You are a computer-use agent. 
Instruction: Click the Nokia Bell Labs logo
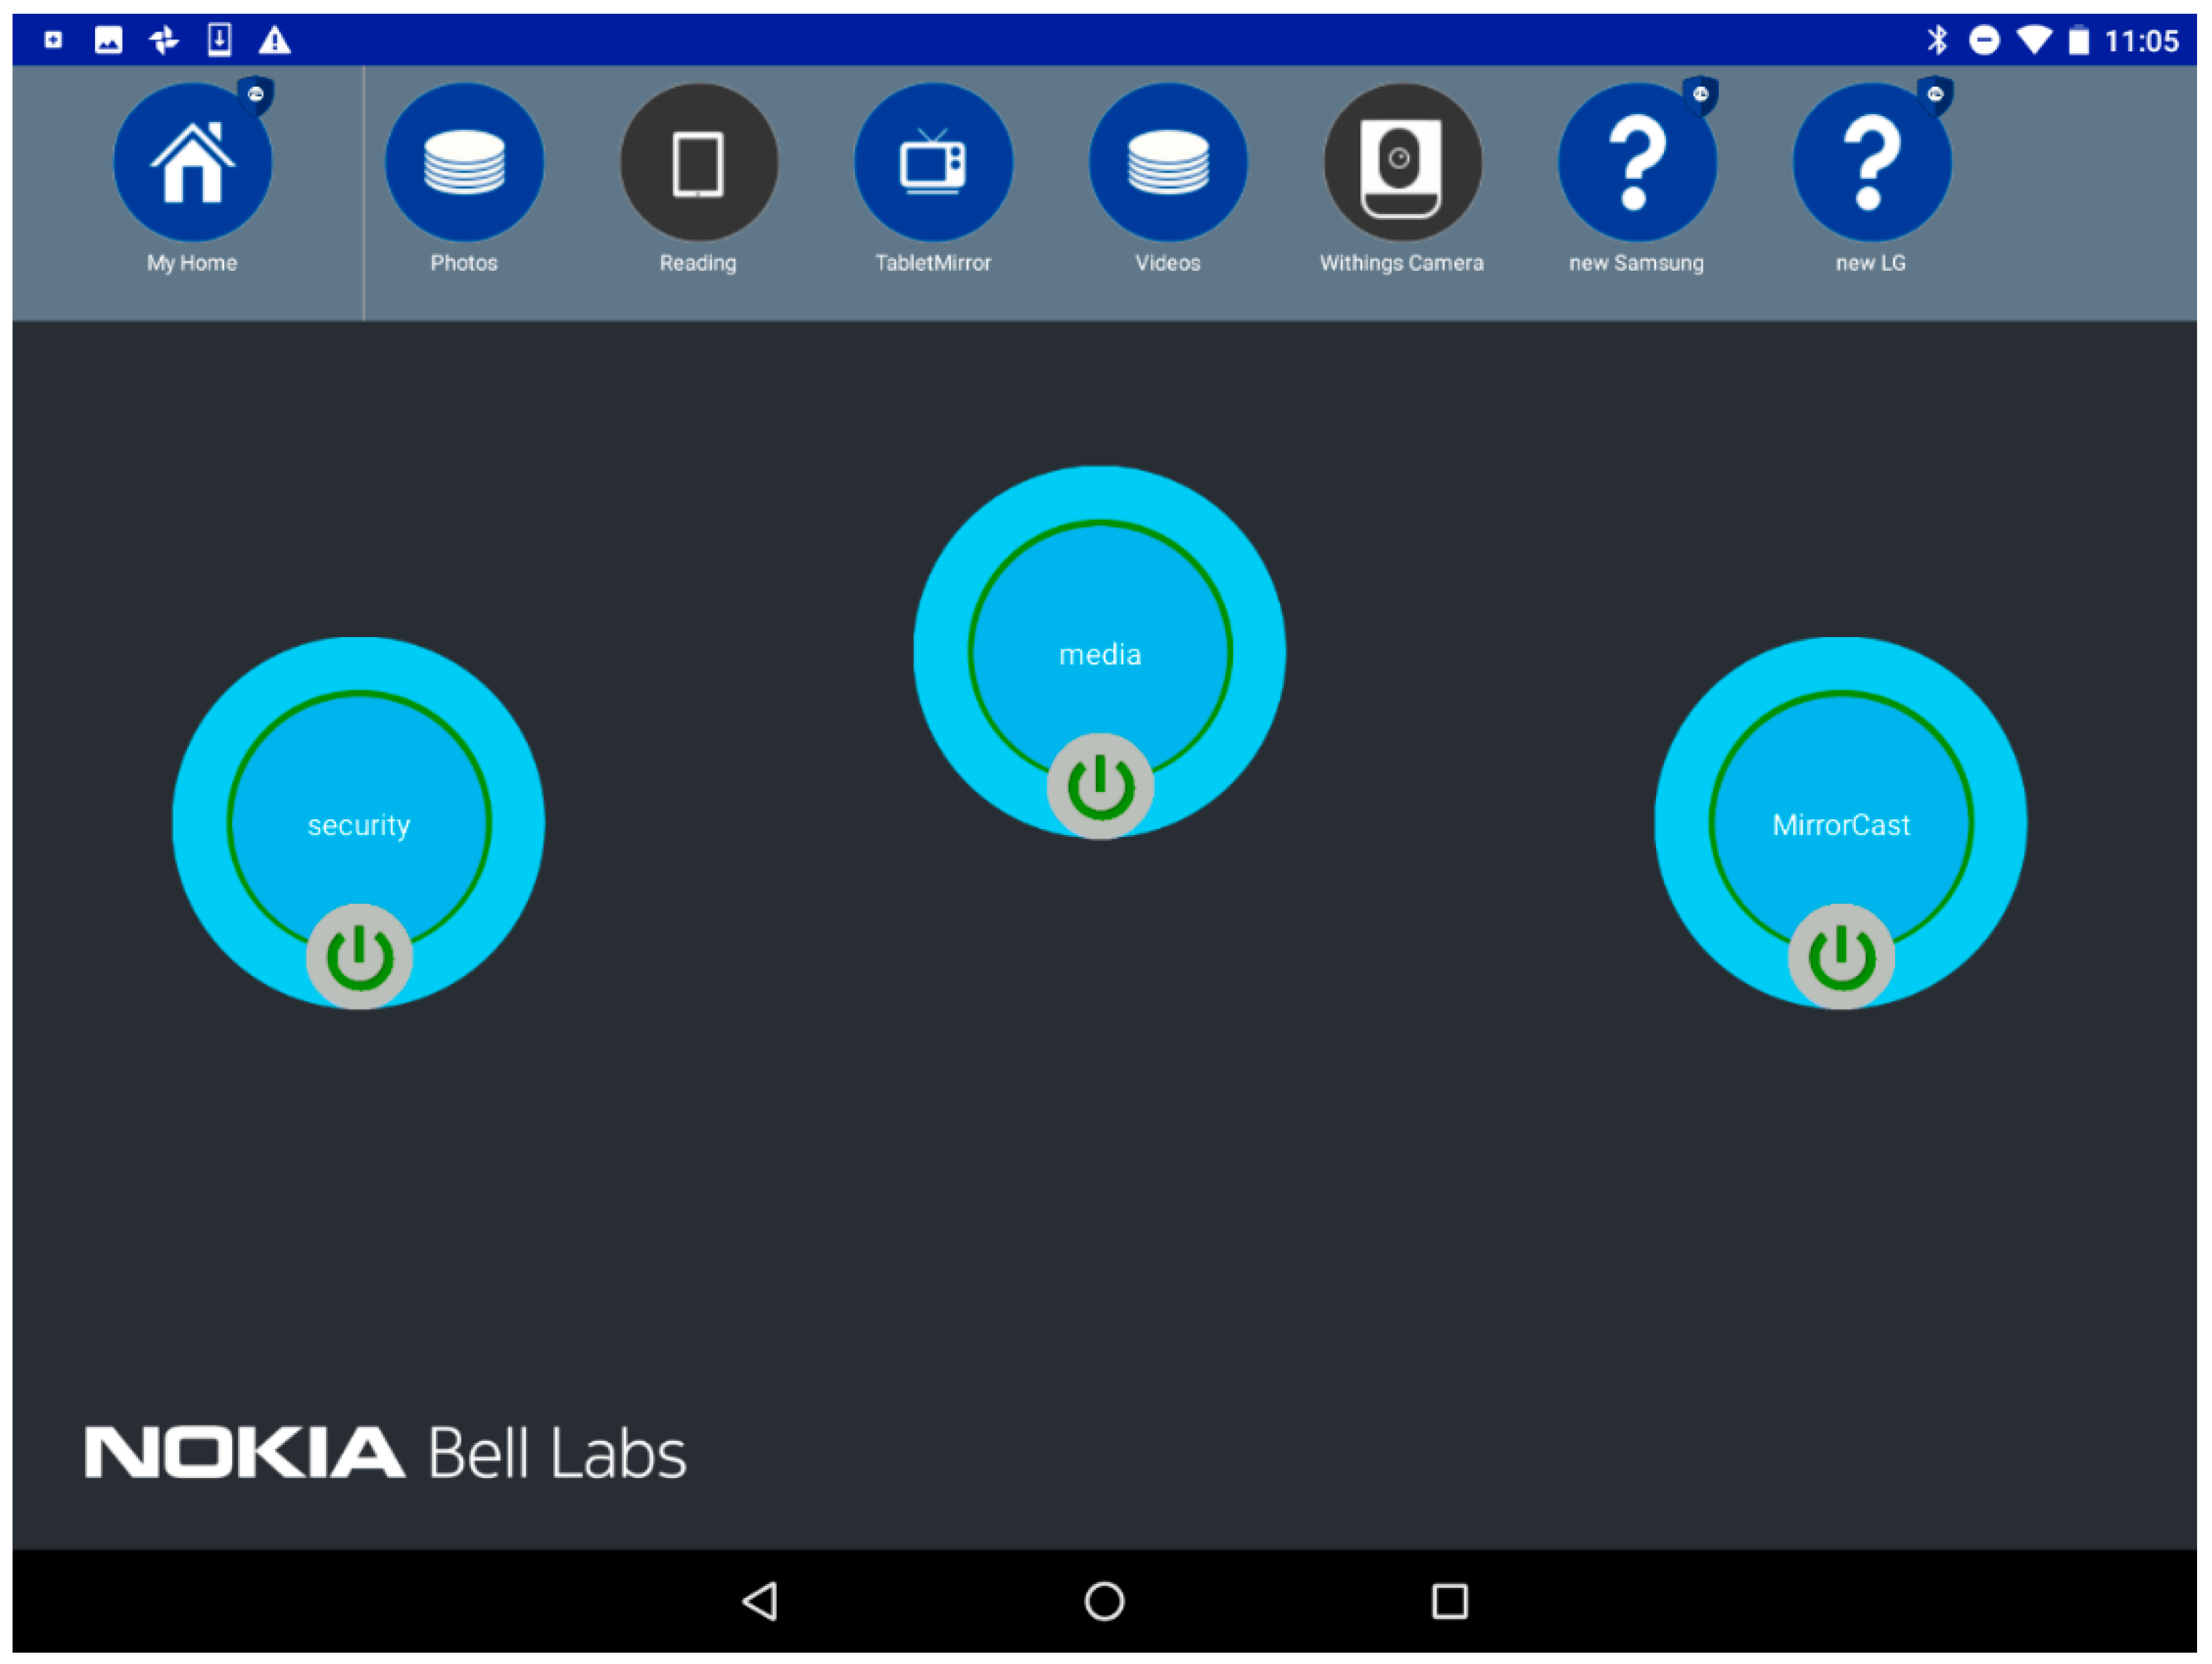385,1453
